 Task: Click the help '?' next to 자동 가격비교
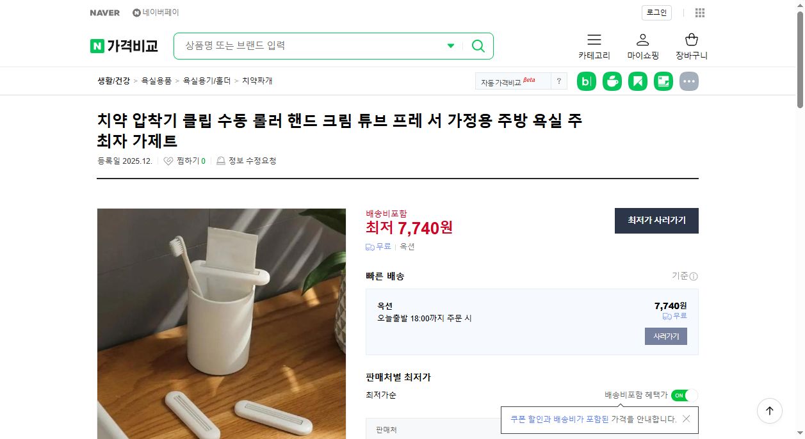tap(559, 81)
